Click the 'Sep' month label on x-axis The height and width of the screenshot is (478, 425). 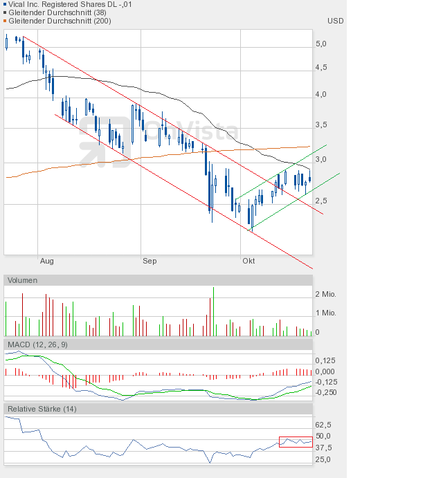[x=150, y=261]
